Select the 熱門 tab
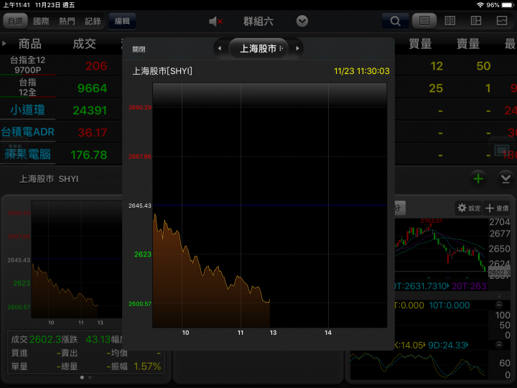 [x=67, y=21]
